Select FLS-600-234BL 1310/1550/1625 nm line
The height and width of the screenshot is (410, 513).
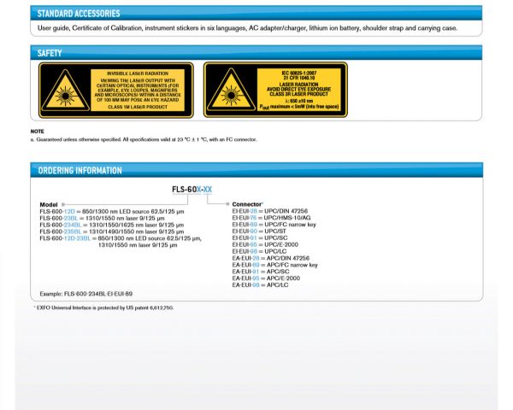tap(112, 225)
